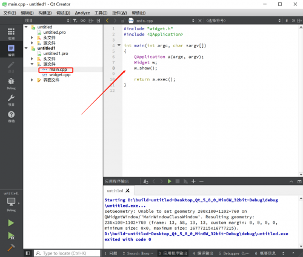Open the Help menu
Screen dimensions: 303x257
(x=139, y=13)
